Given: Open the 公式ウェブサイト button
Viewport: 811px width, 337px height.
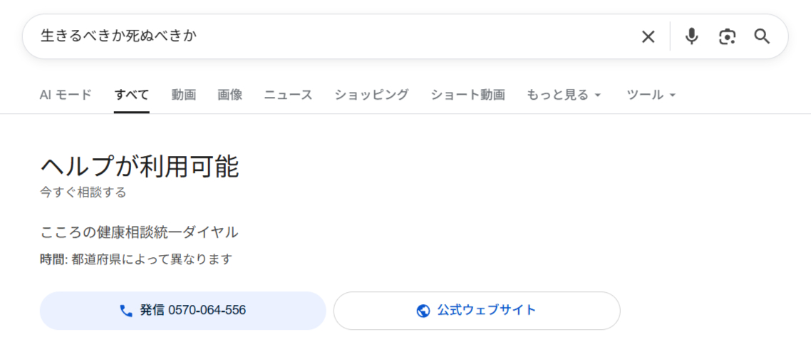Looking at the screenshot, I should pyautogui.click(x=477, y=311).
